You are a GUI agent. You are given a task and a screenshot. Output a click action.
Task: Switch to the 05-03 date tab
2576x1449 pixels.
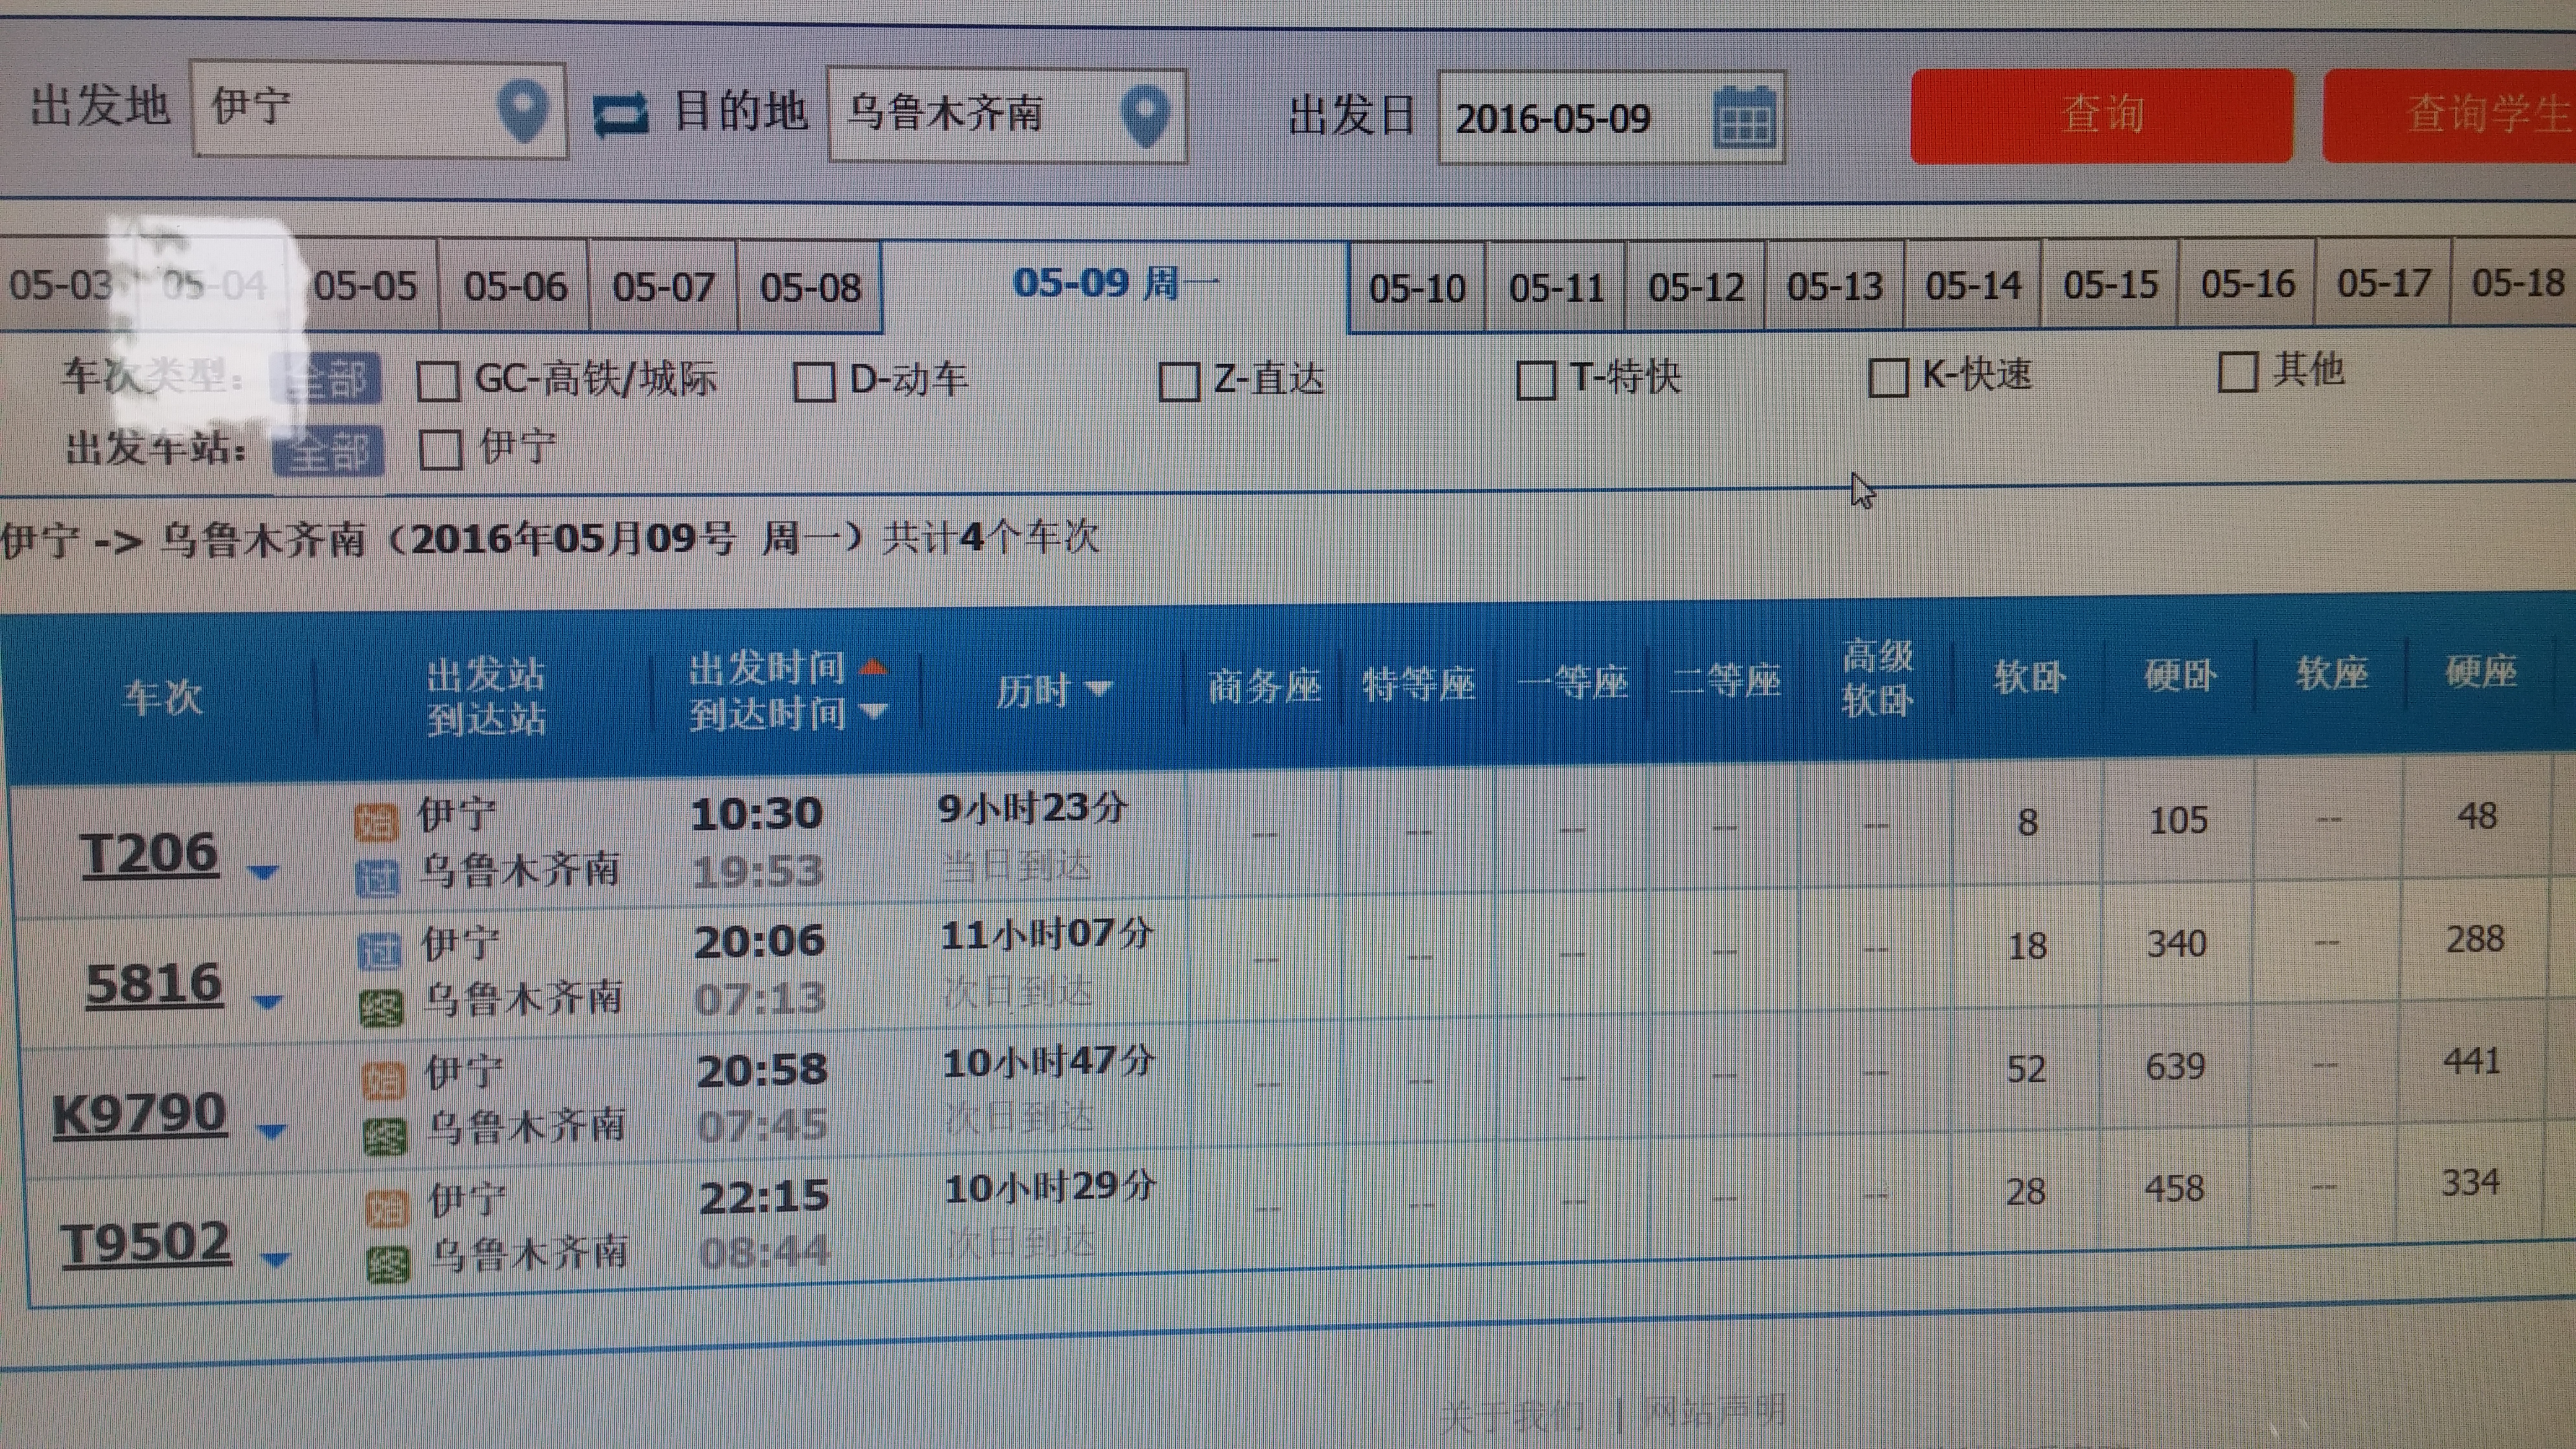[61, 286]
